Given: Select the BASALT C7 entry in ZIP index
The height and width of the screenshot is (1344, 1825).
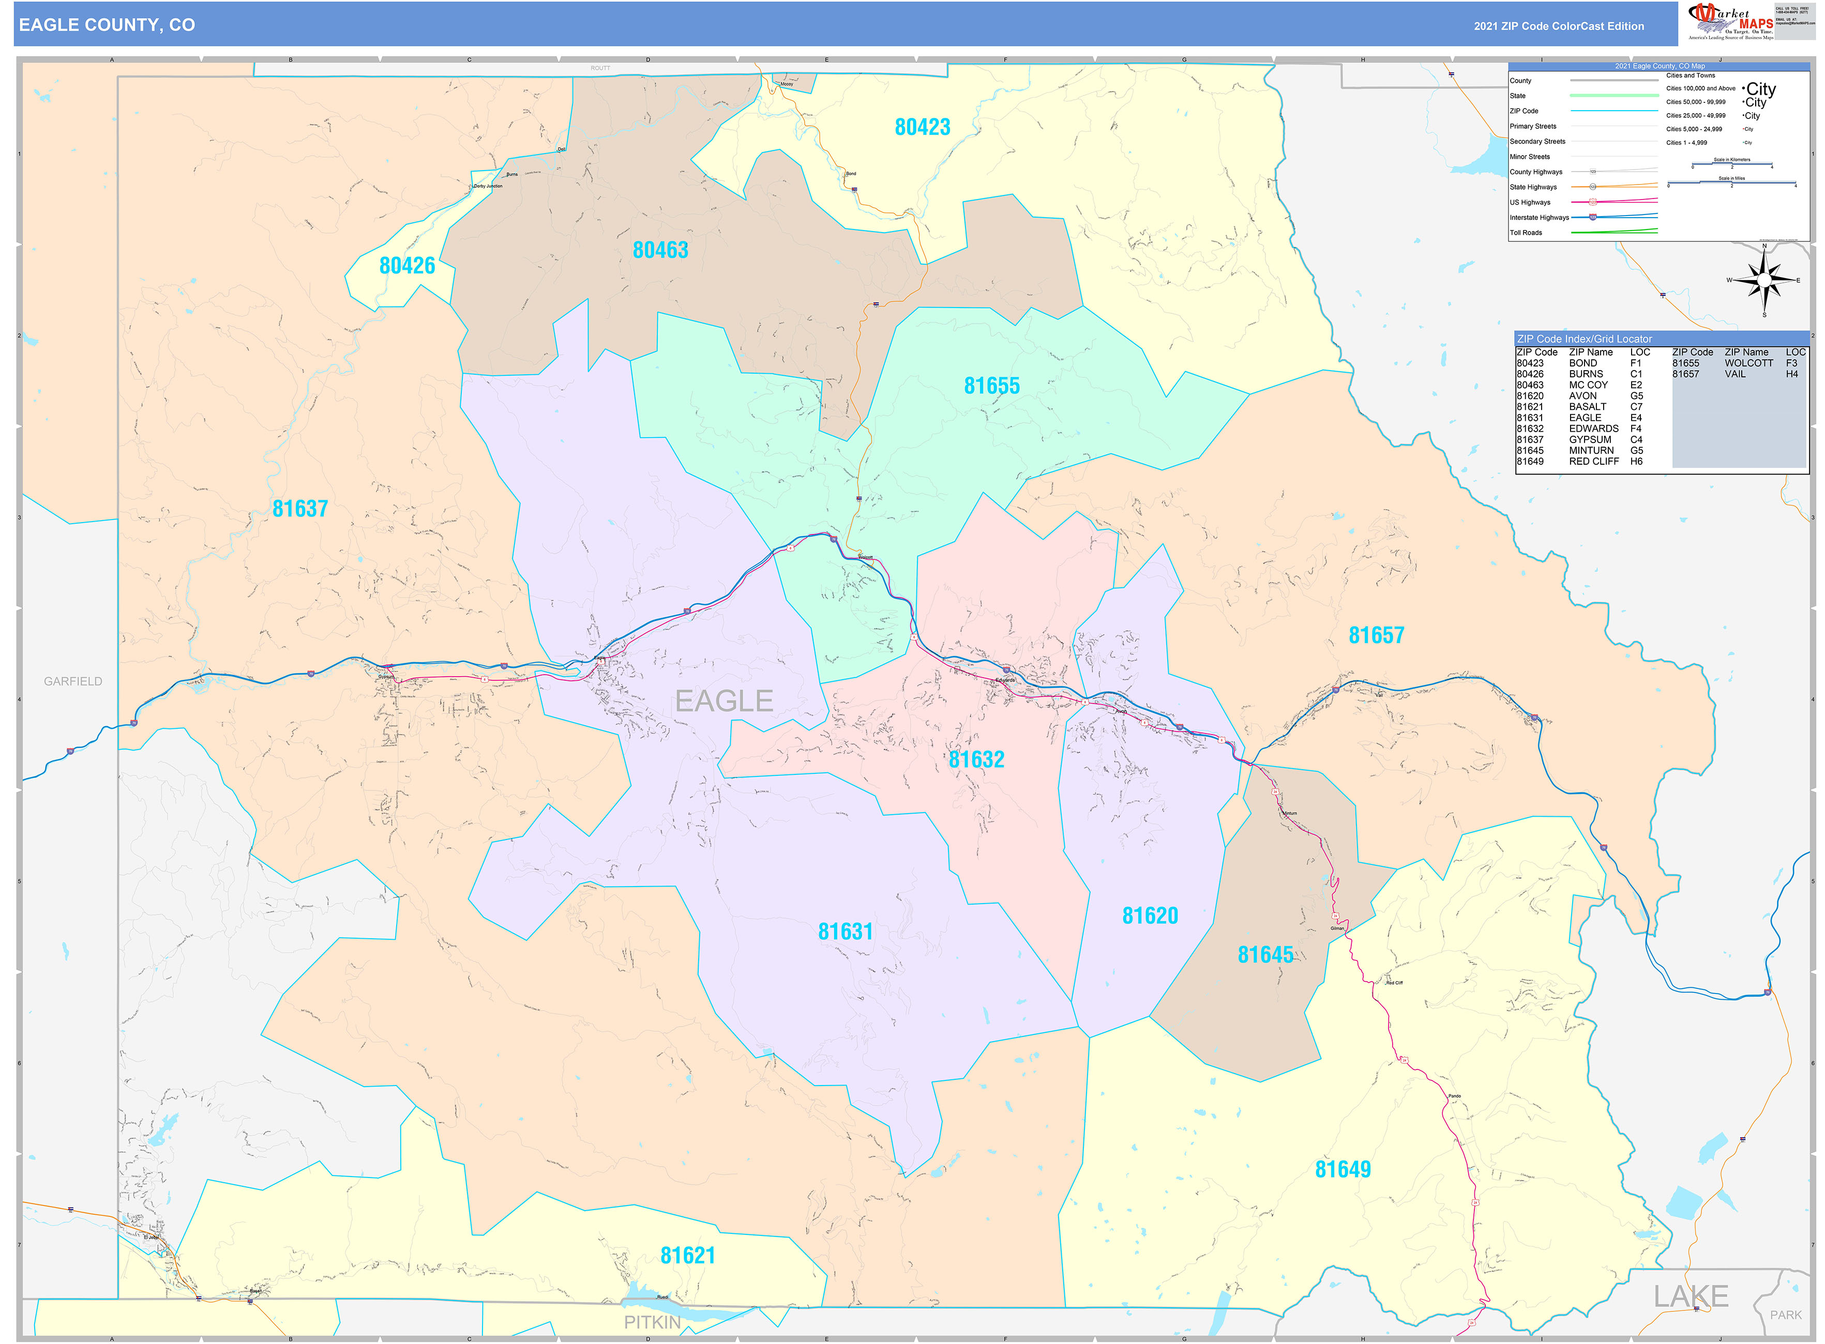Looking at the screenshot, I should pos(1587,405).
